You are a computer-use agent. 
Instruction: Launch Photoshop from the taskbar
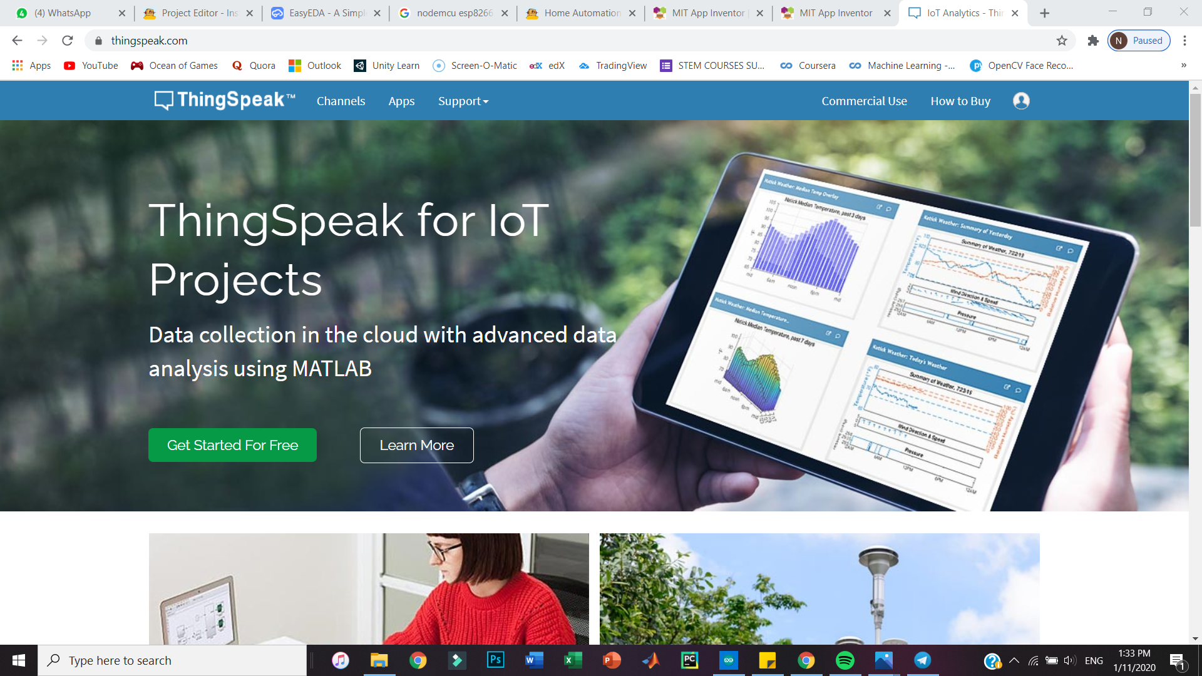(495, 660)
